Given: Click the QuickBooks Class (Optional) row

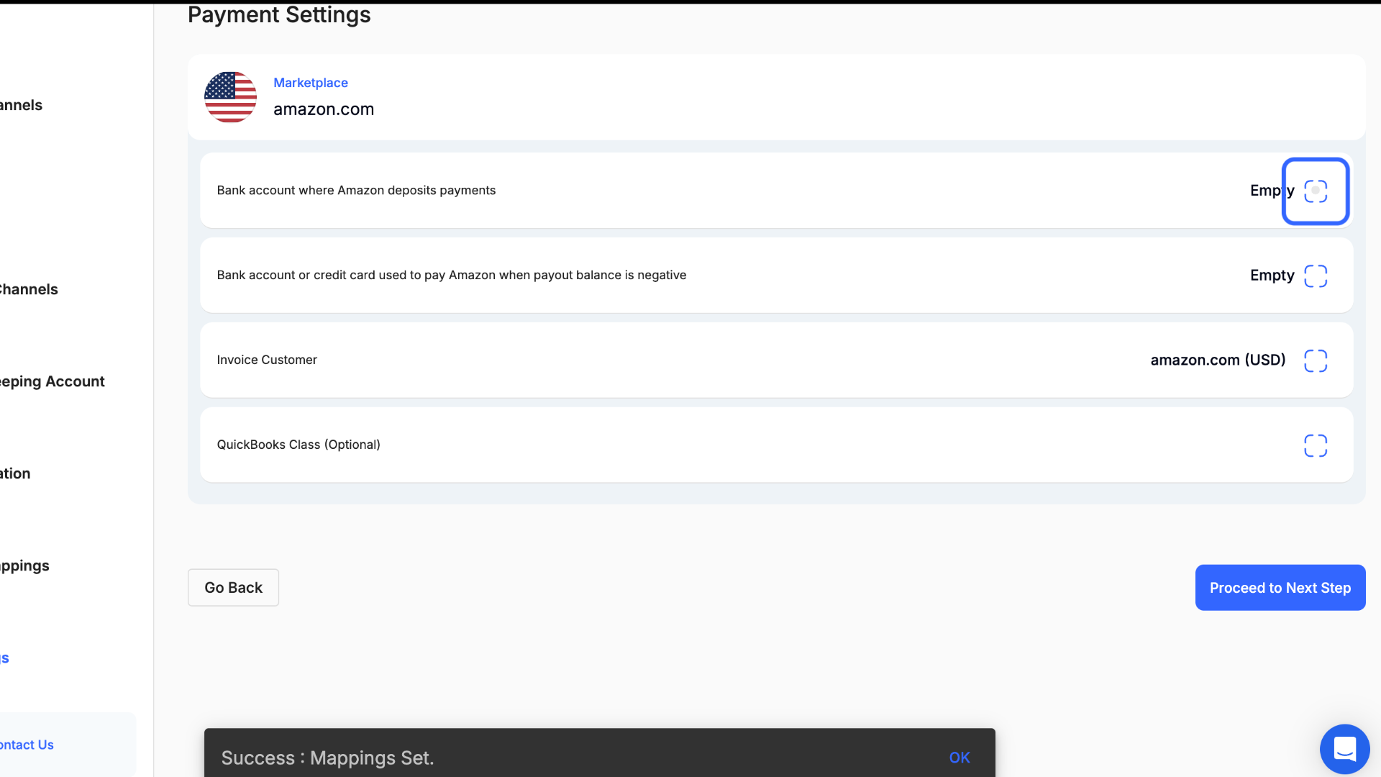Looking at the screenshot, I should pos(776,445).
